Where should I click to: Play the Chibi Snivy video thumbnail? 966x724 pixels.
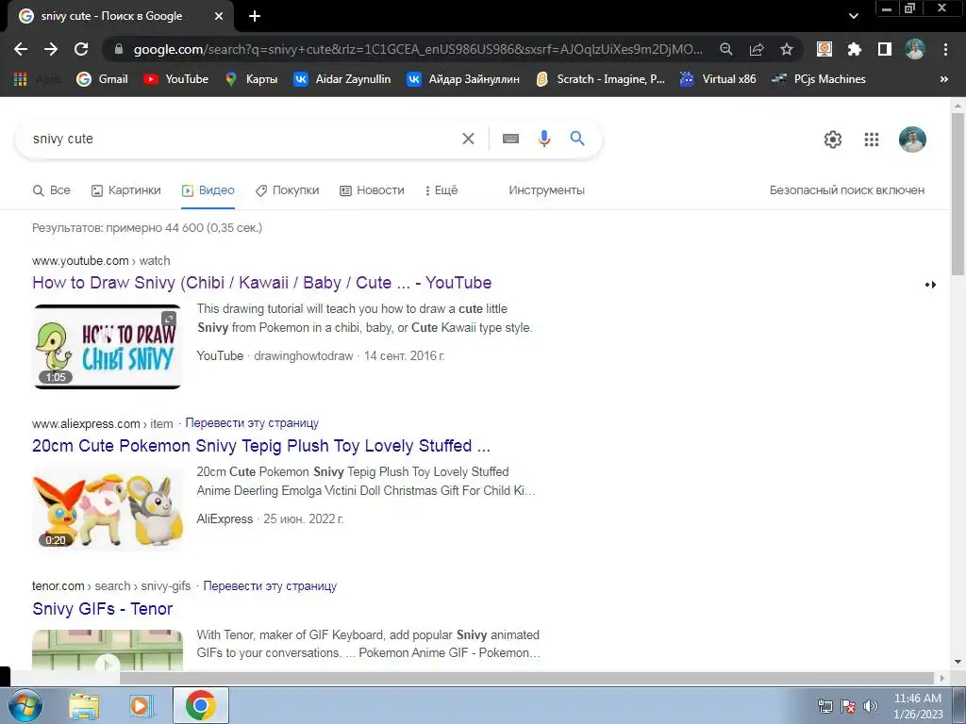click(108, 347)
